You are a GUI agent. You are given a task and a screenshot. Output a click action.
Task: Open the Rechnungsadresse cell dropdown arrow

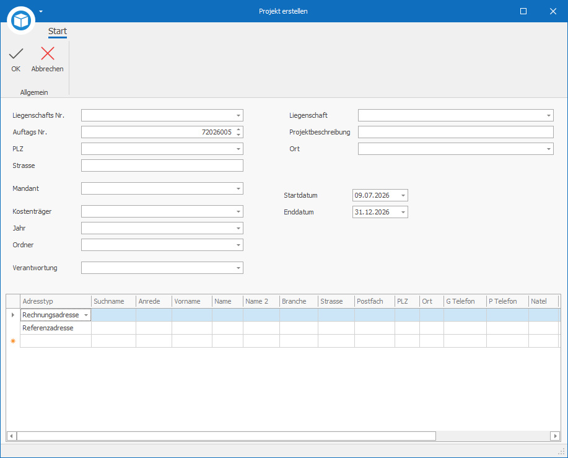[x=86, y=315]
